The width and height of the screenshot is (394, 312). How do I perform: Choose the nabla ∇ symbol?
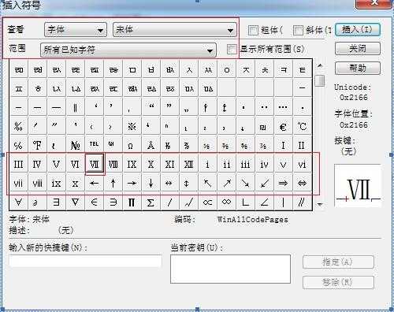(75, 202)
